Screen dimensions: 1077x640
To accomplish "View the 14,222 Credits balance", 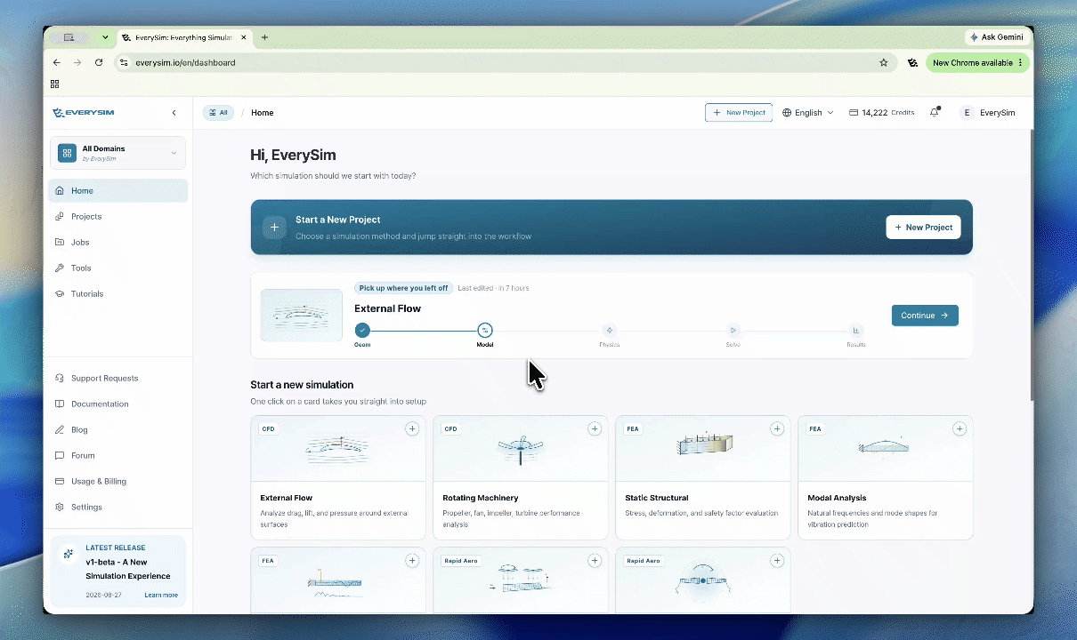I will click(x=881, y=113).
